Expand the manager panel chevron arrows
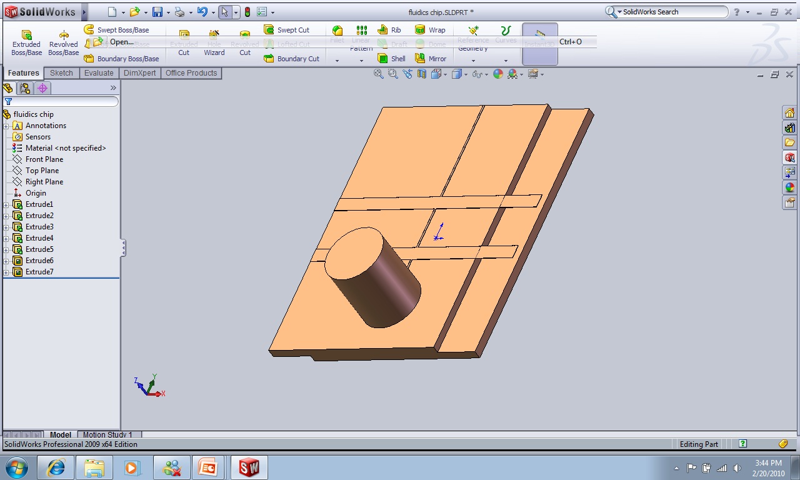Viewport: 800px width, 480px height. (x=113, y=88)
